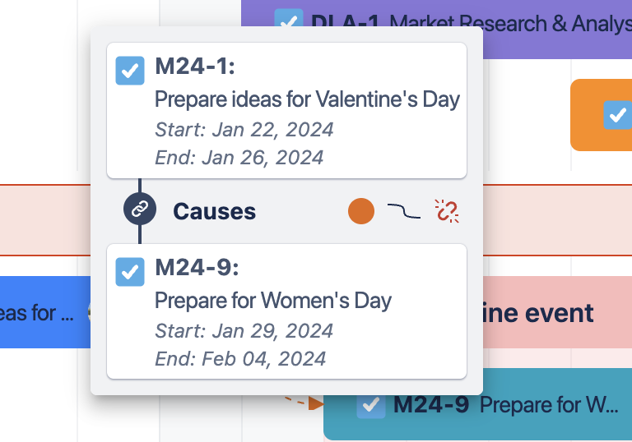Click the curved line style icon
This screenshot has height=442, width=632.
tap(404, 212)
